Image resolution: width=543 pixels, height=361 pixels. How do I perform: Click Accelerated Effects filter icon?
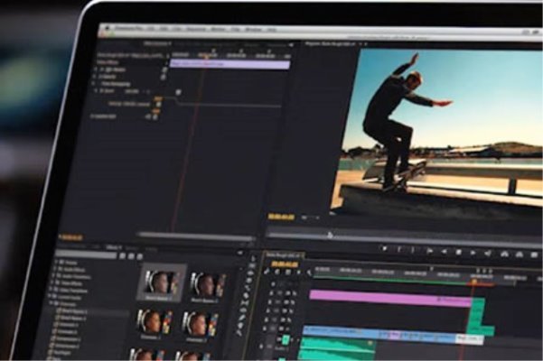click(122, 256)
